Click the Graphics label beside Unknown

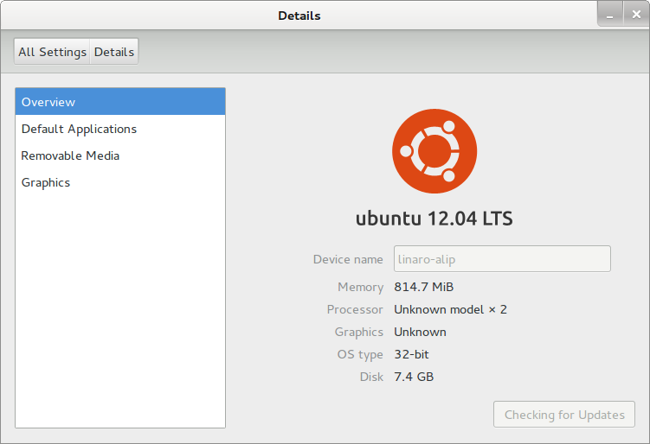pos(358,333)
